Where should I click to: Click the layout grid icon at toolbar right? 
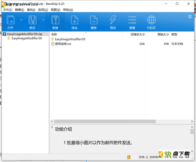click(190, 17)
